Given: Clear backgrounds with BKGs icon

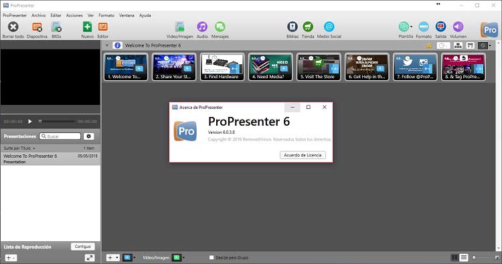Looking at the screenshot, I should click(56, 27).
